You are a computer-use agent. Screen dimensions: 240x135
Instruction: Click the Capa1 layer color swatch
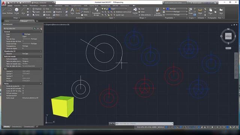click(109, 9)
